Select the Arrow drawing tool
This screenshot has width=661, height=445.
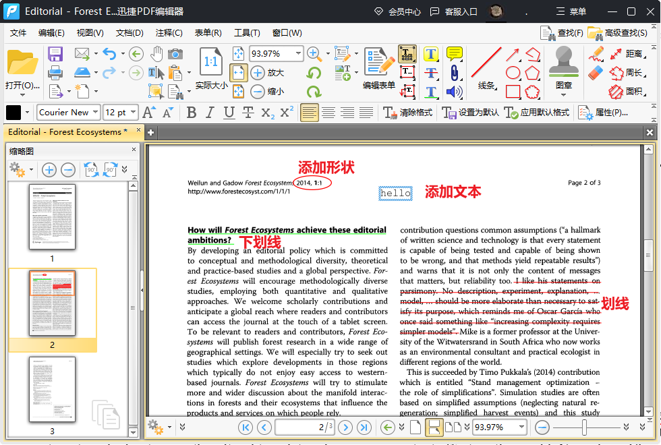click(x=513, y=55)
